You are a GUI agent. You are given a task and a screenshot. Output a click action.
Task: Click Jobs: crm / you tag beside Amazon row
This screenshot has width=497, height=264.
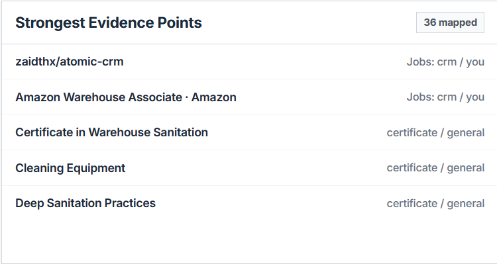445,97
